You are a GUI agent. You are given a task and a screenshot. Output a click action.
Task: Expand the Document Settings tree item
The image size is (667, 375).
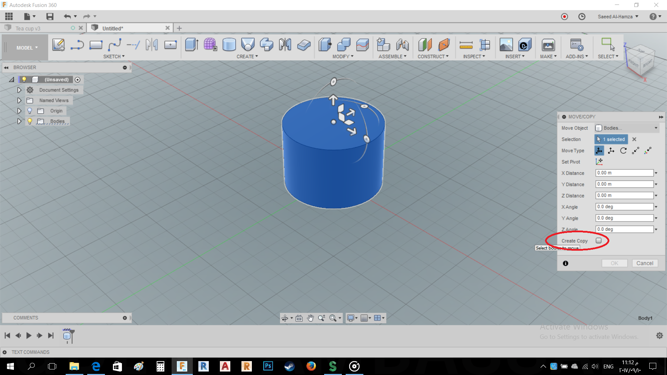point(19,90)
